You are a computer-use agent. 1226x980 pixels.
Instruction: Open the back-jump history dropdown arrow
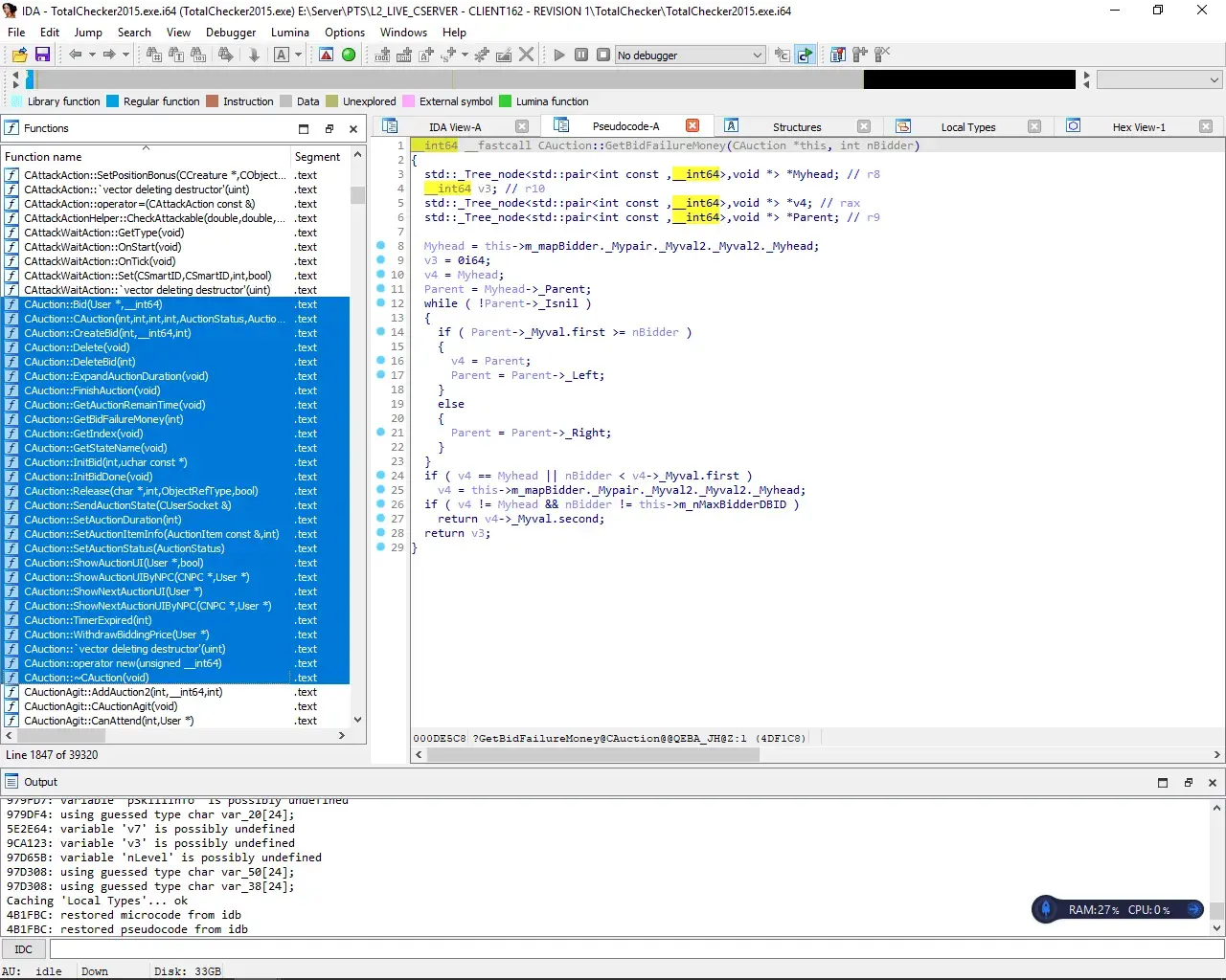[x=92, y=55]
